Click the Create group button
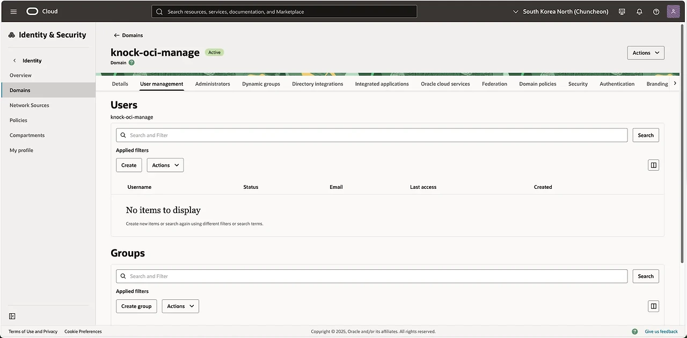Viewport: 687px width, 338px height. [136, 306]
